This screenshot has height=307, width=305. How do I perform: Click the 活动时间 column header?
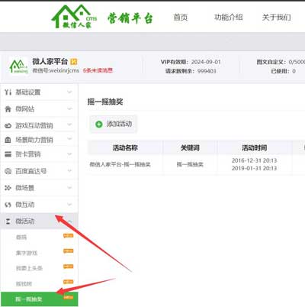(254, 147)
